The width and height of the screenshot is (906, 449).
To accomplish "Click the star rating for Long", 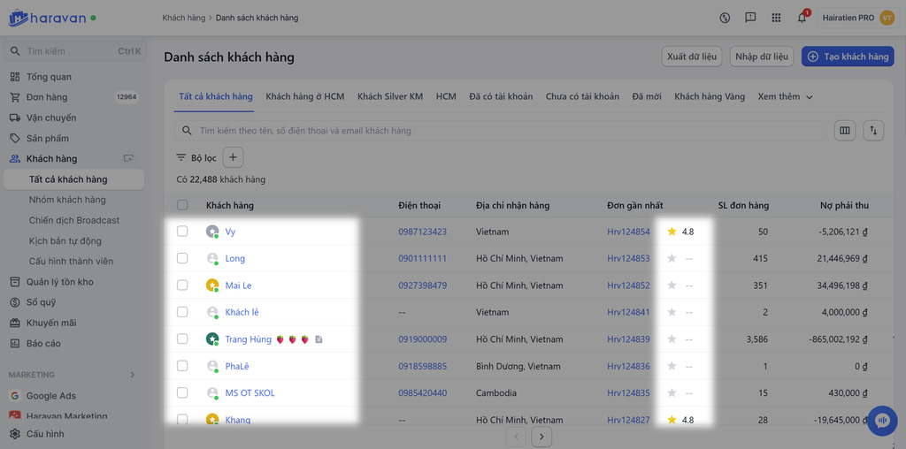I will pos(672,259).
